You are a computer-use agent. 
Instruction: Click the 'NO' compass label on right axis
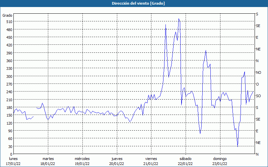(258, 72)
